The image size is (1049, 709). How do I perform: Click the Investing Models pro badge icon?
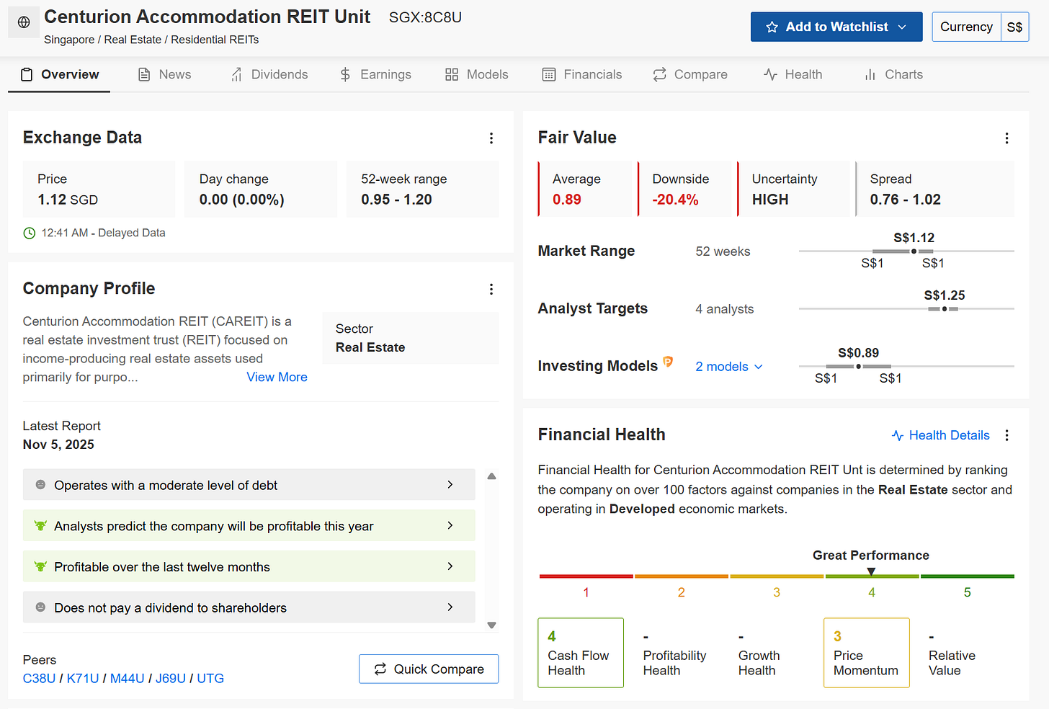point(668,362)
